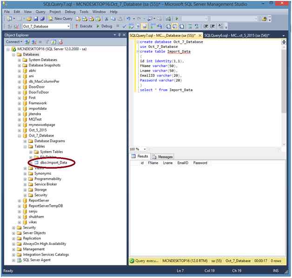Viewport: 292px width, 278px height.
Task: Expand the System Databases node
Action: point(19,60)
